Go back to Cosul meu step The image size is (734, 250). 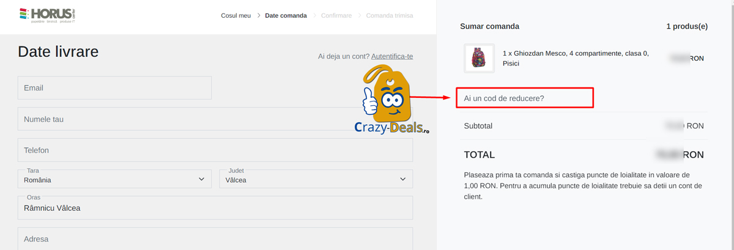pos(235,15)
